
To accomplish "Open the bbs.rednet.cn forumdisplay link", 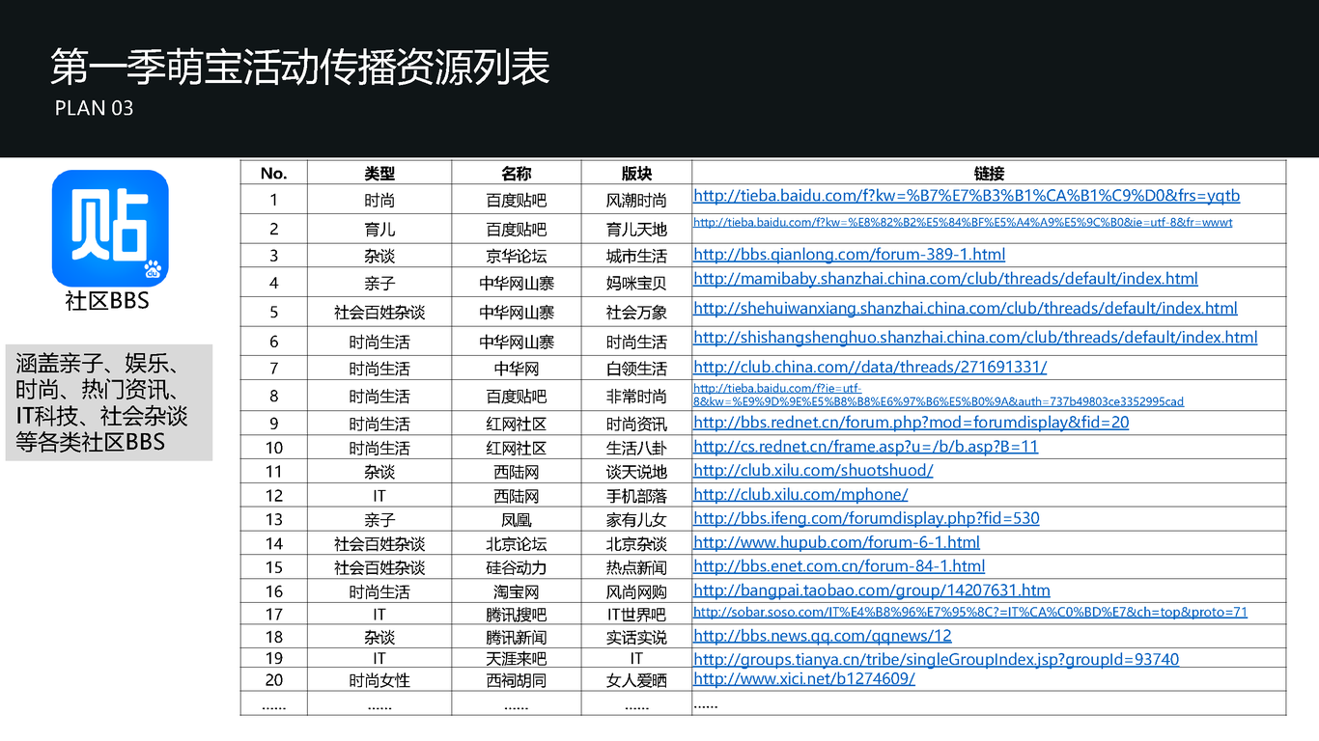I will (911, 423).
